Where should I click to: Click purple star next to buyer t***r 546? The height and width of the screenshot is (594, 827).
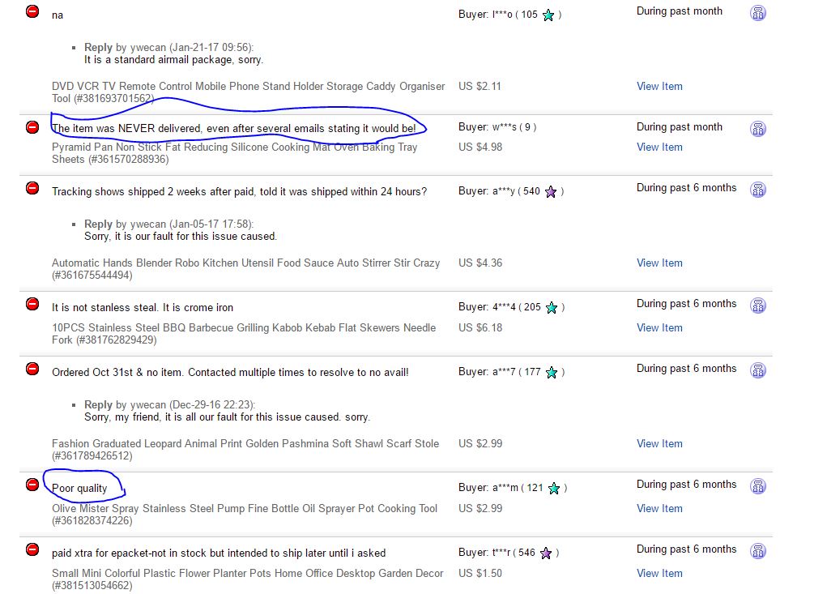tap(546, 553)
